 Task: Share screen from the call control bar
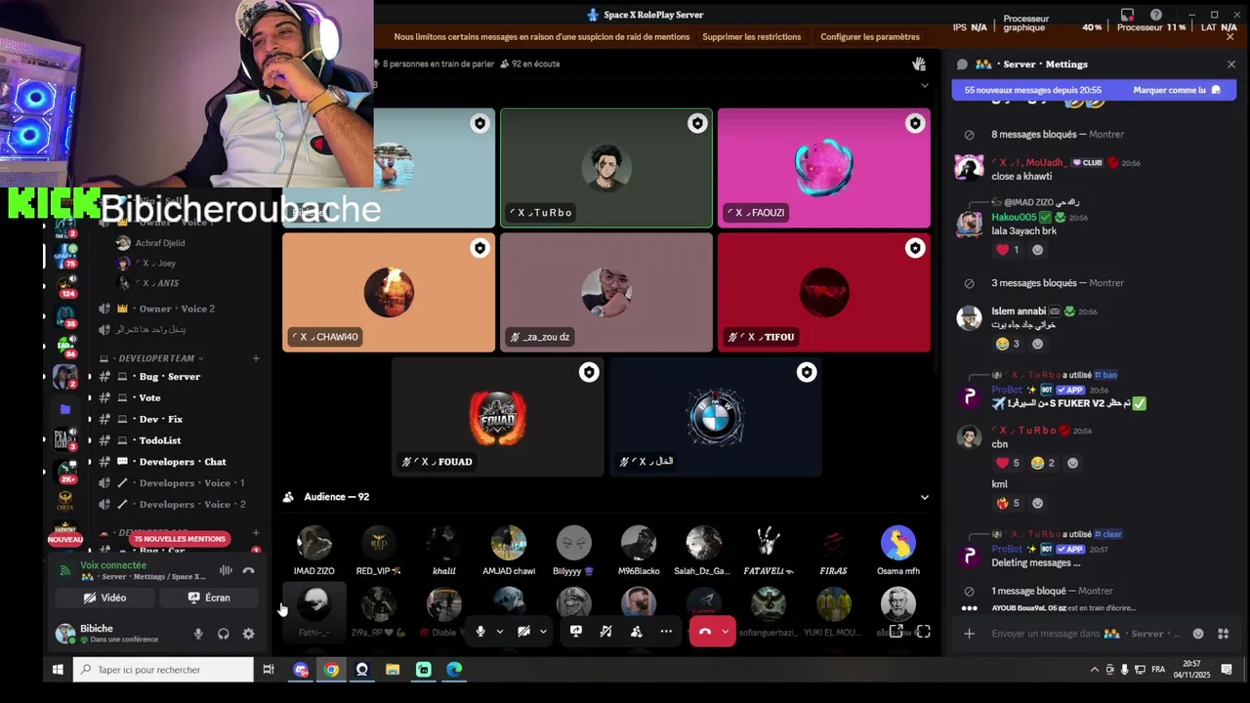(575, 632)
